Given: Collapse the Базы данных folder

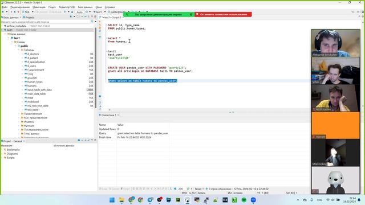Looking at the screenshot, I should [x=6, y=34].
